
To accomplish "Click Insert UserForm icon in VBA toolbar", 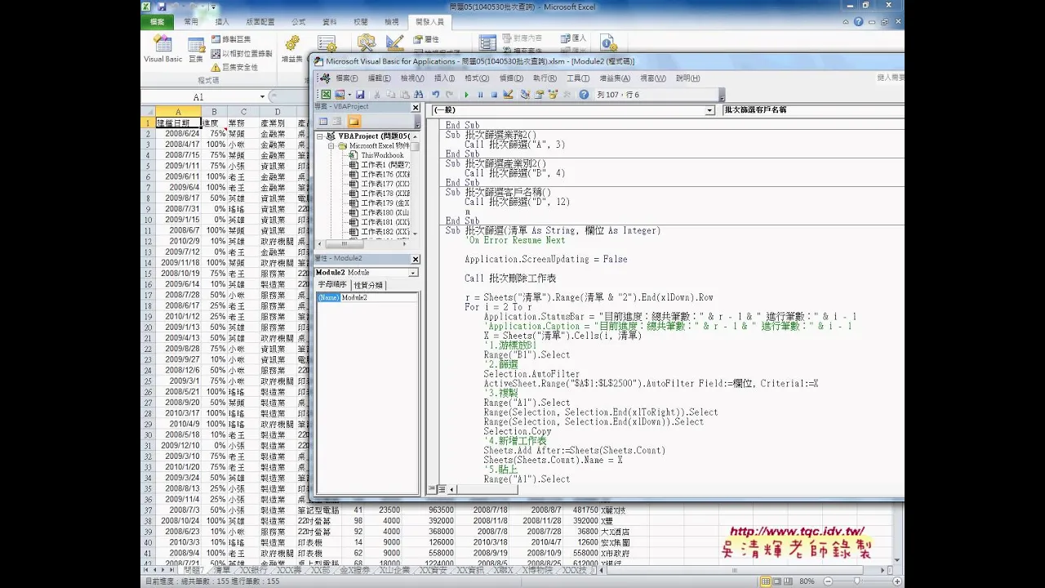I will coord(339,95).
